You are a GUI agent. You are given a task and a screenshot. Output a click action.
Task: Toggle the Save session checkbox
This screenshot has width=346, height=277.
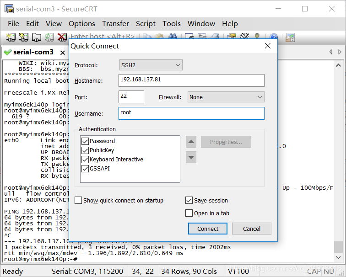point(189,201)
